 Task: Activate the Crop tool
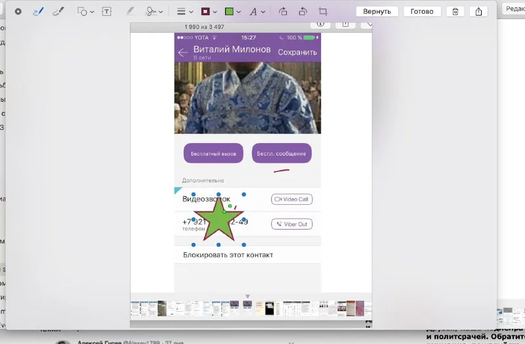(x=323, y=12)
